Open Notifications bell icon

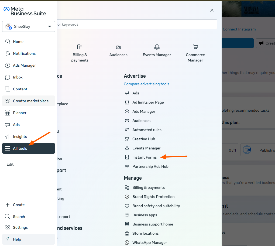coord(8,53)
